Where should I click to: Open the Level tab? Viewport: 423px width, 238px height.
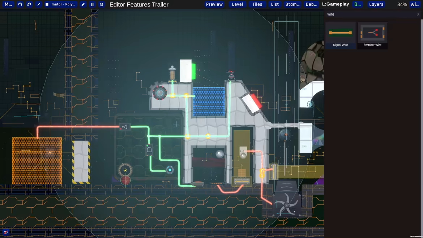point(238,4)
